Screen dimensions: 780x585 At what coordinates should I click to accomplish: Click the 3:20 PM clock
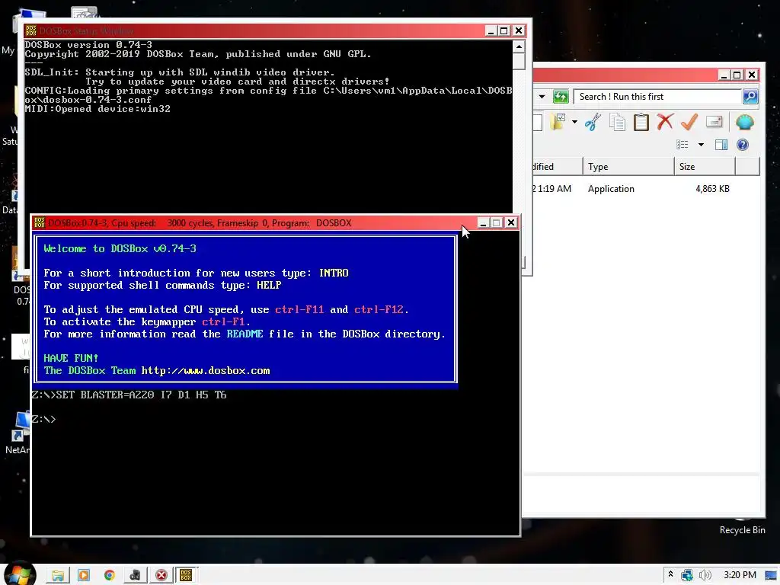pos(740,575)
